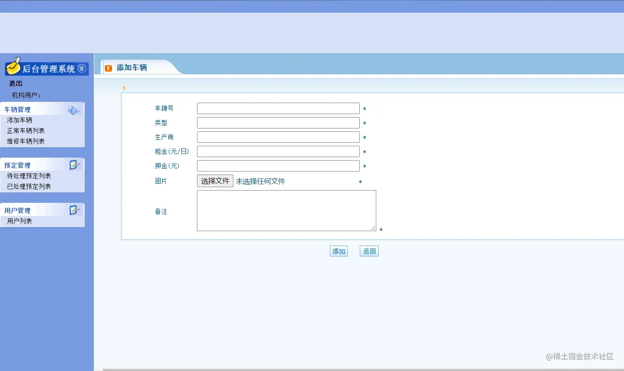Viewport: 624px width, 371px height.
Task: Focus the 租金(元/日) input field
Action: (x=278, y=152)
